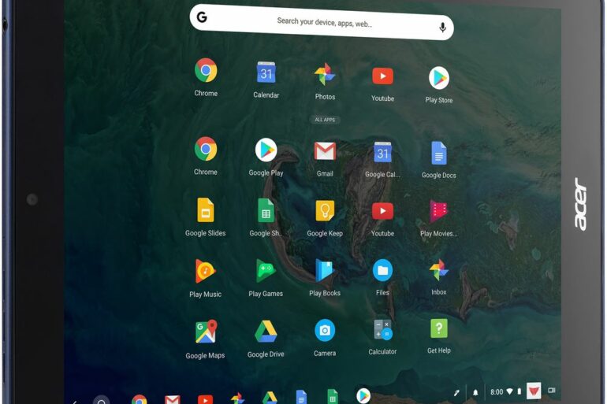
Task: Open the Google Drive app in the grid
Action: click(266, 332)
